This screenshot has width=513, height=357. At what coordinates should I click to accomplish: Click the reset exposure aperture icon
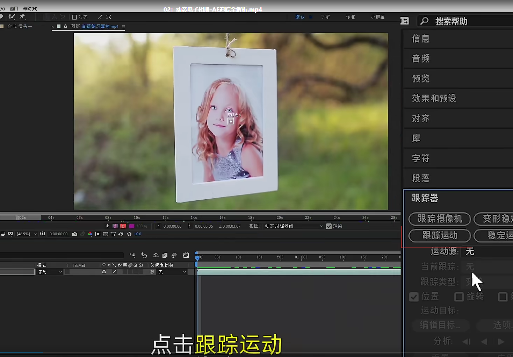point(129,234)
